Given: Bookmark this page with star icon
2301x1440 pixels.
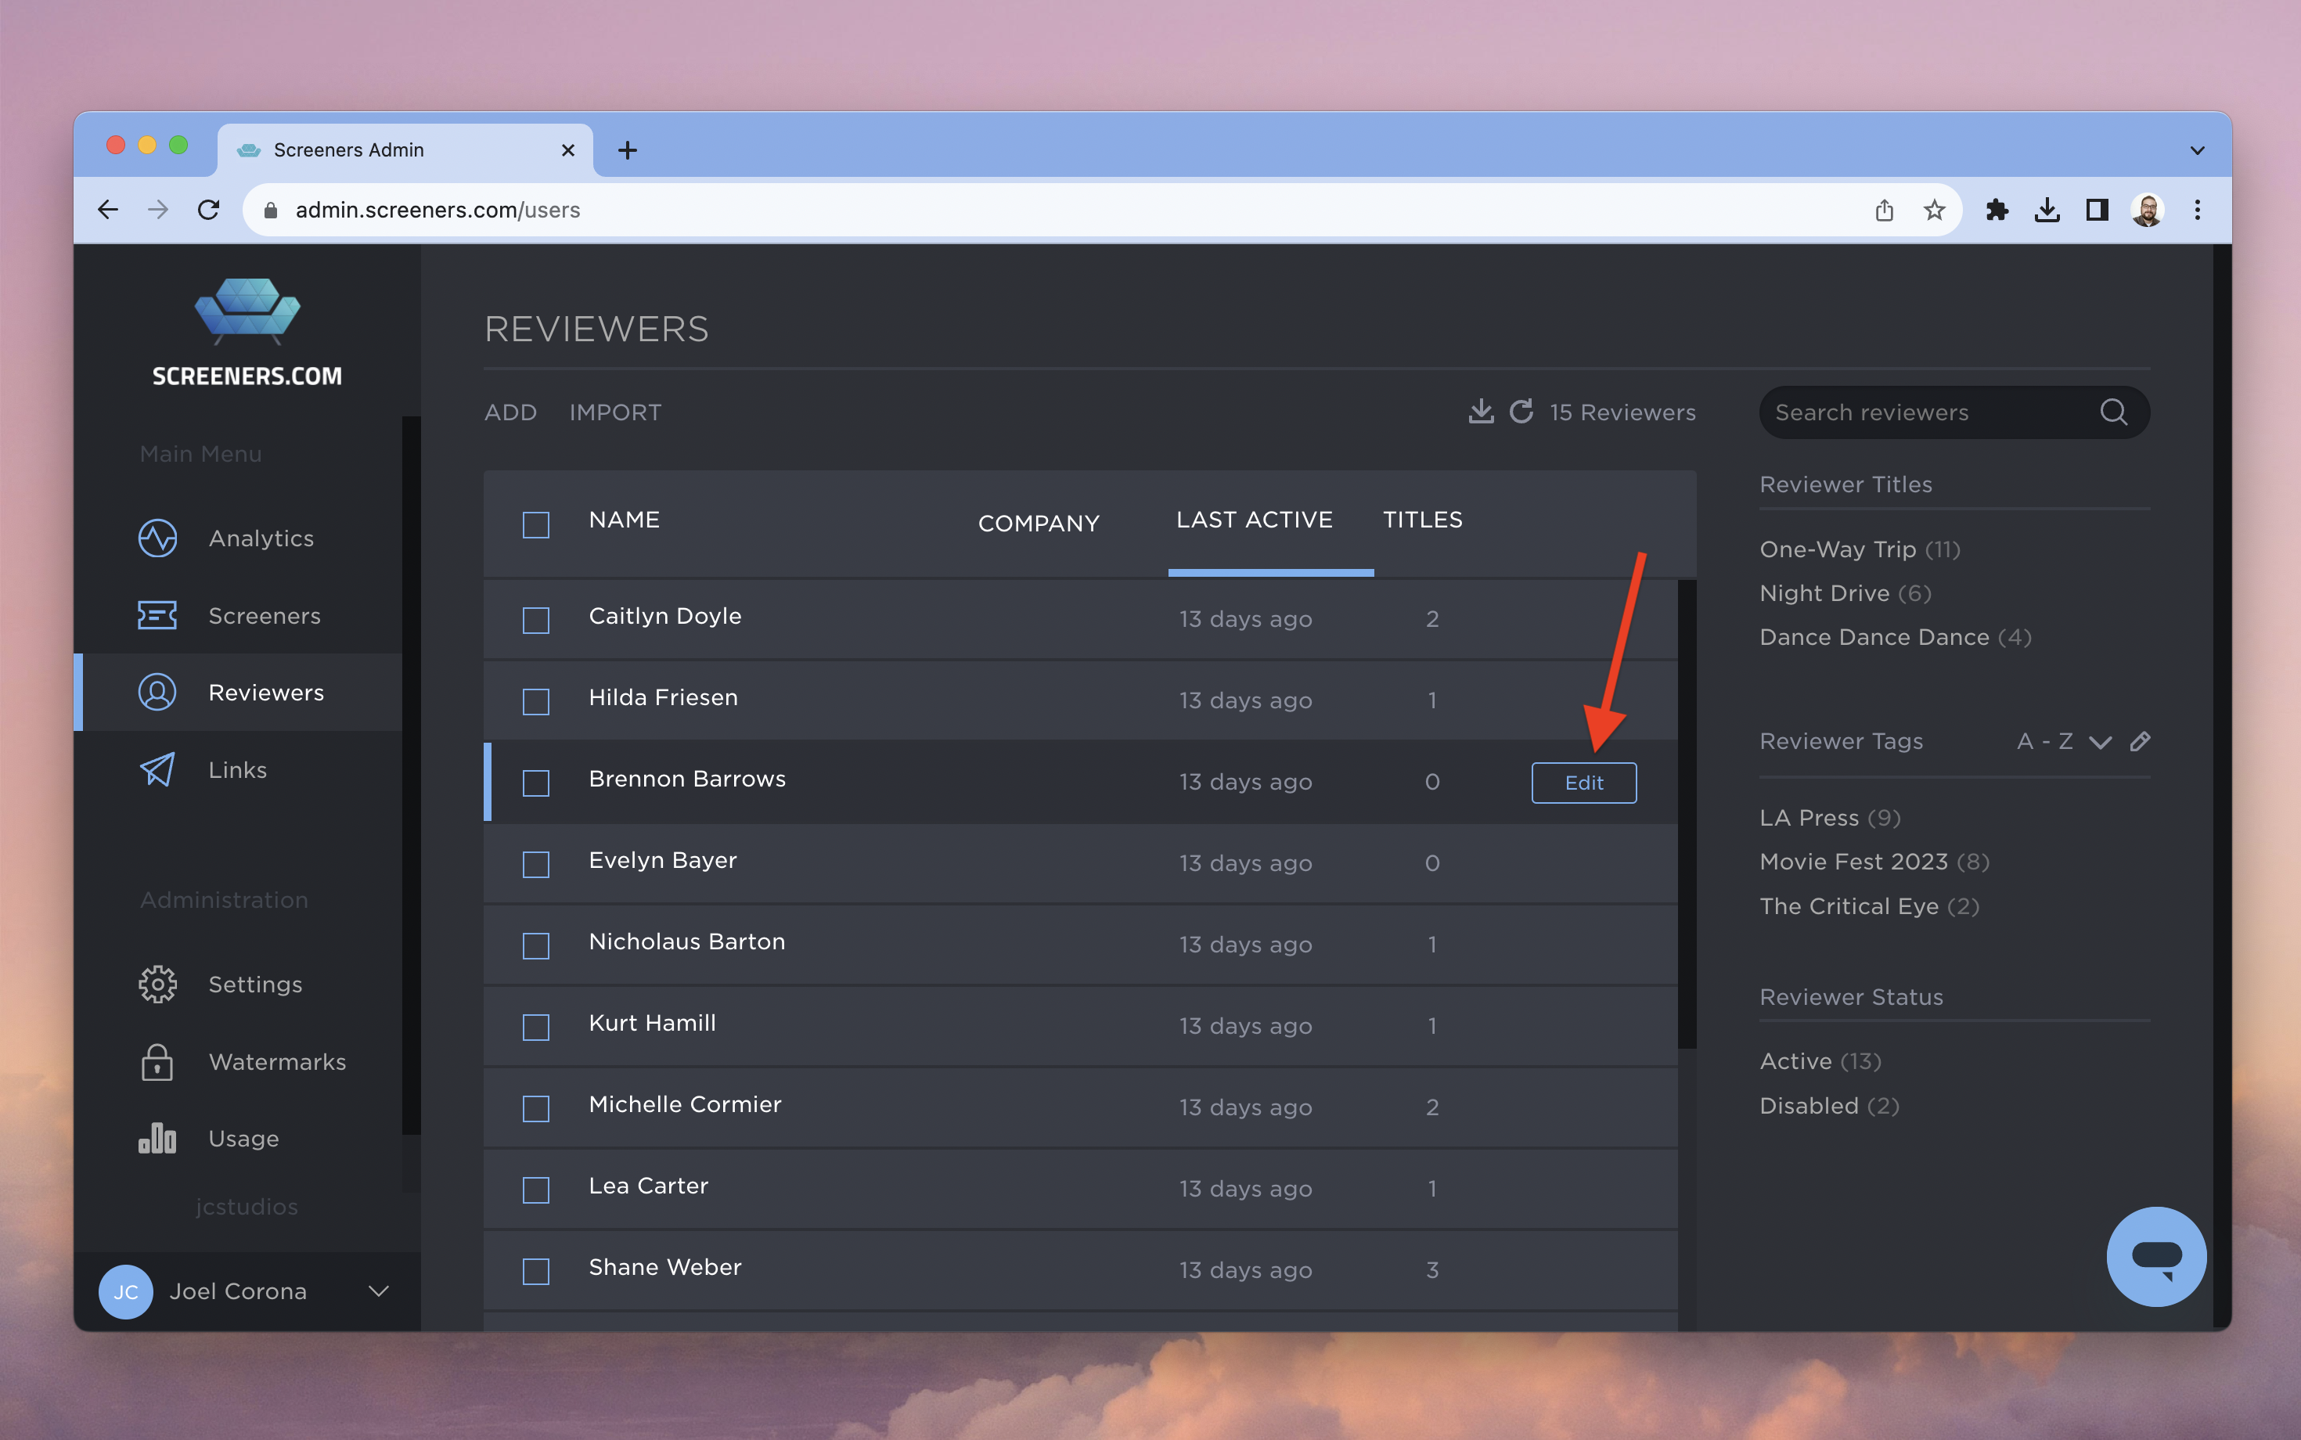Looking at the screenshot, I should coord(1933,210).
